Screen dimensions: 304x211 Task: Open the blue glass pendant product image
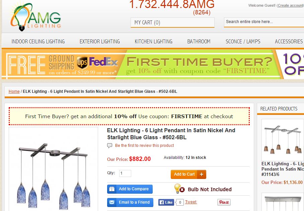(53, 169)
